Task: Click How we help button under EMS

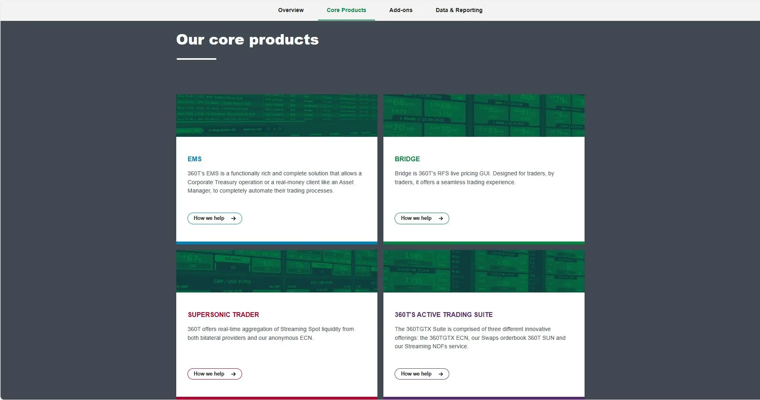Action: [215, 218]
